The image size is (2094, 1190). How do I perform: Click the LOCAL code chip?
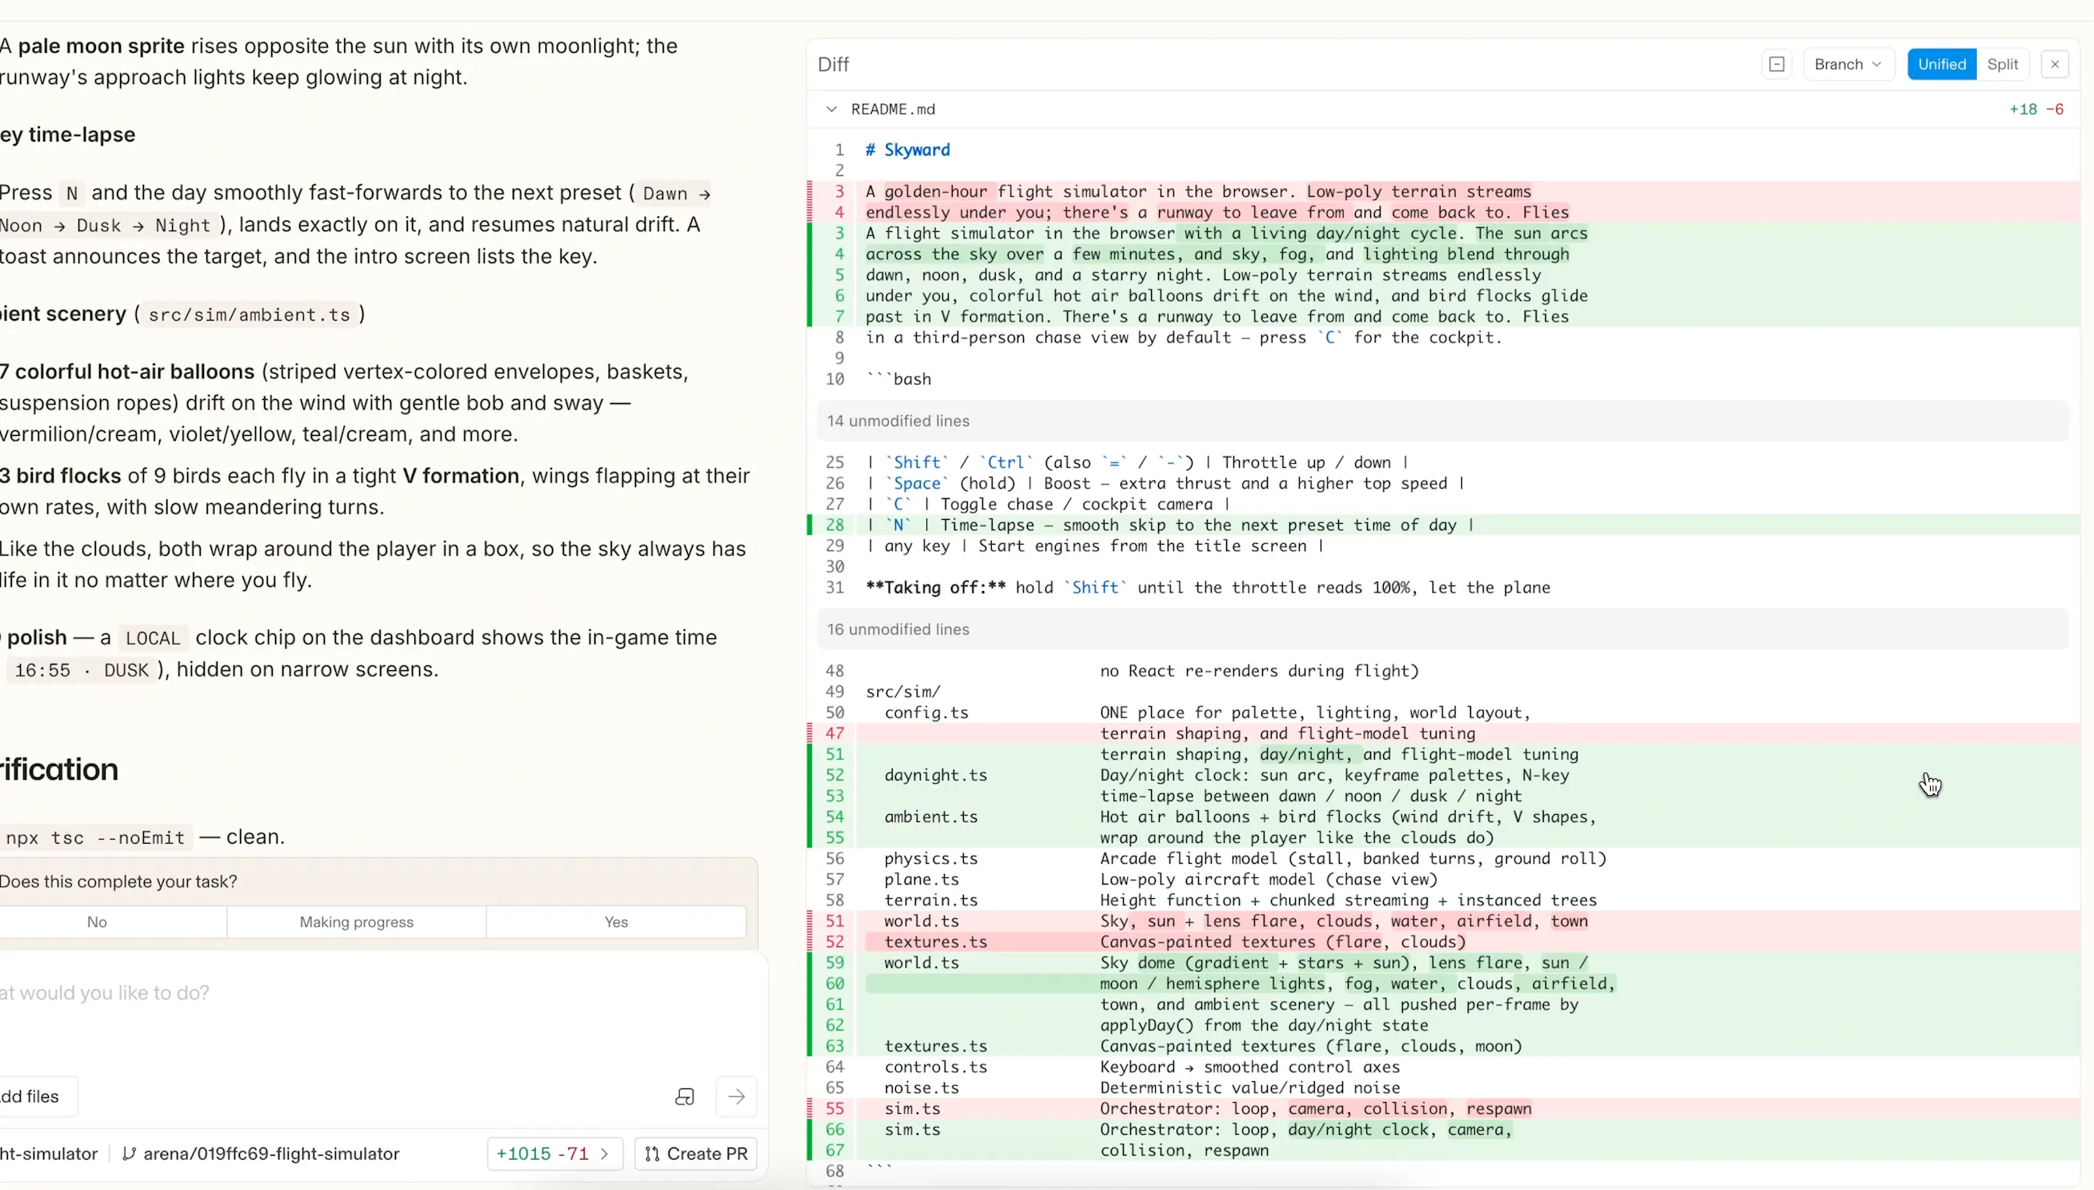pos(153,638)
